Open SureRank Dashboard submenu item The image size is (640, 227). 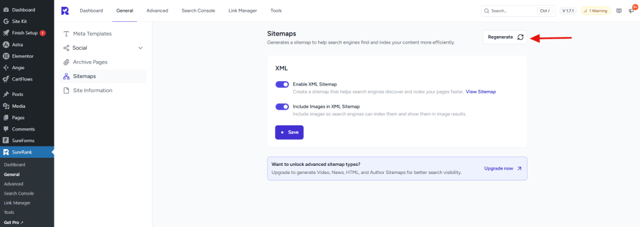tap(15, 165)
